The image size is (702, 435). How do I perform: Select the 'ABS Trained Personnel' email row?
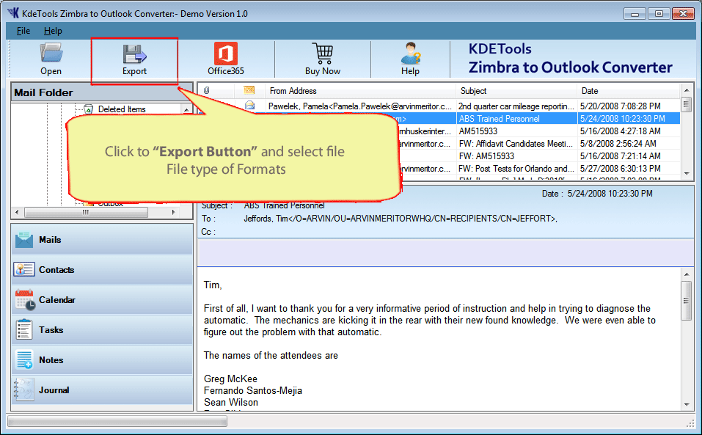click(439, 119)
